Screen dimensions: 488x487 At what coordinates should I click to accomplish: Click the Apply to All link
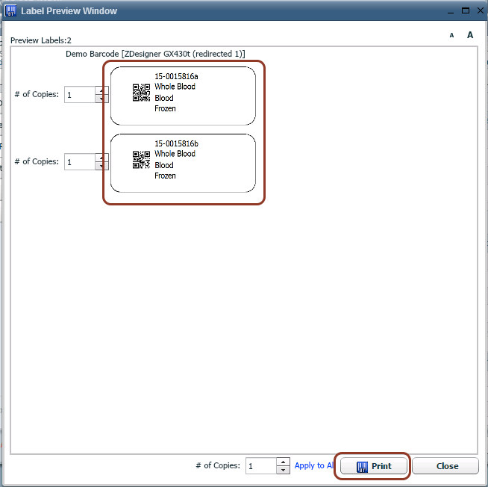click(313, 465)
